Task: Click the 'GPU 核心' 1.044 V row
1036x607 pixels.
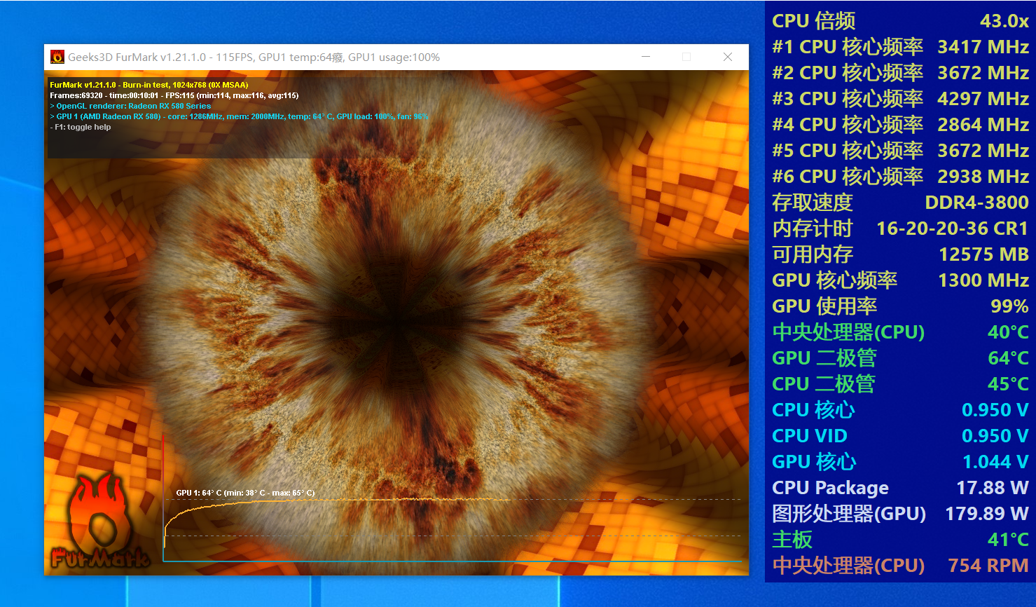Action: coord(900,462)
